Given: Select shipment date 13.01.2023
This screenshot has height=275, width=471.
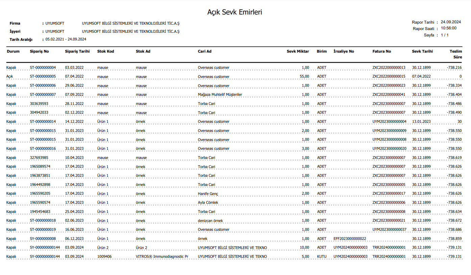Looking at the screenshot, I should pyautogui.click(x=421, y=121).
